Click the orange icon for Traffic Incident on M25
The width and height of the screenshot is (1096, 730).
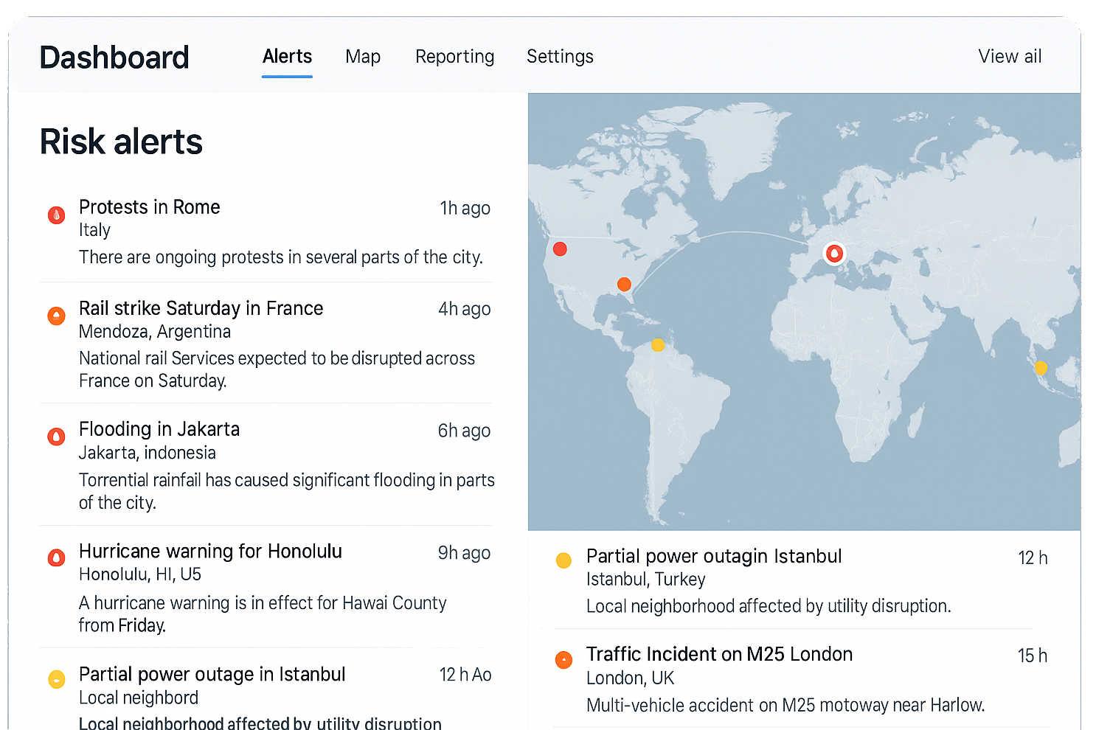click(x=563, y=660)
